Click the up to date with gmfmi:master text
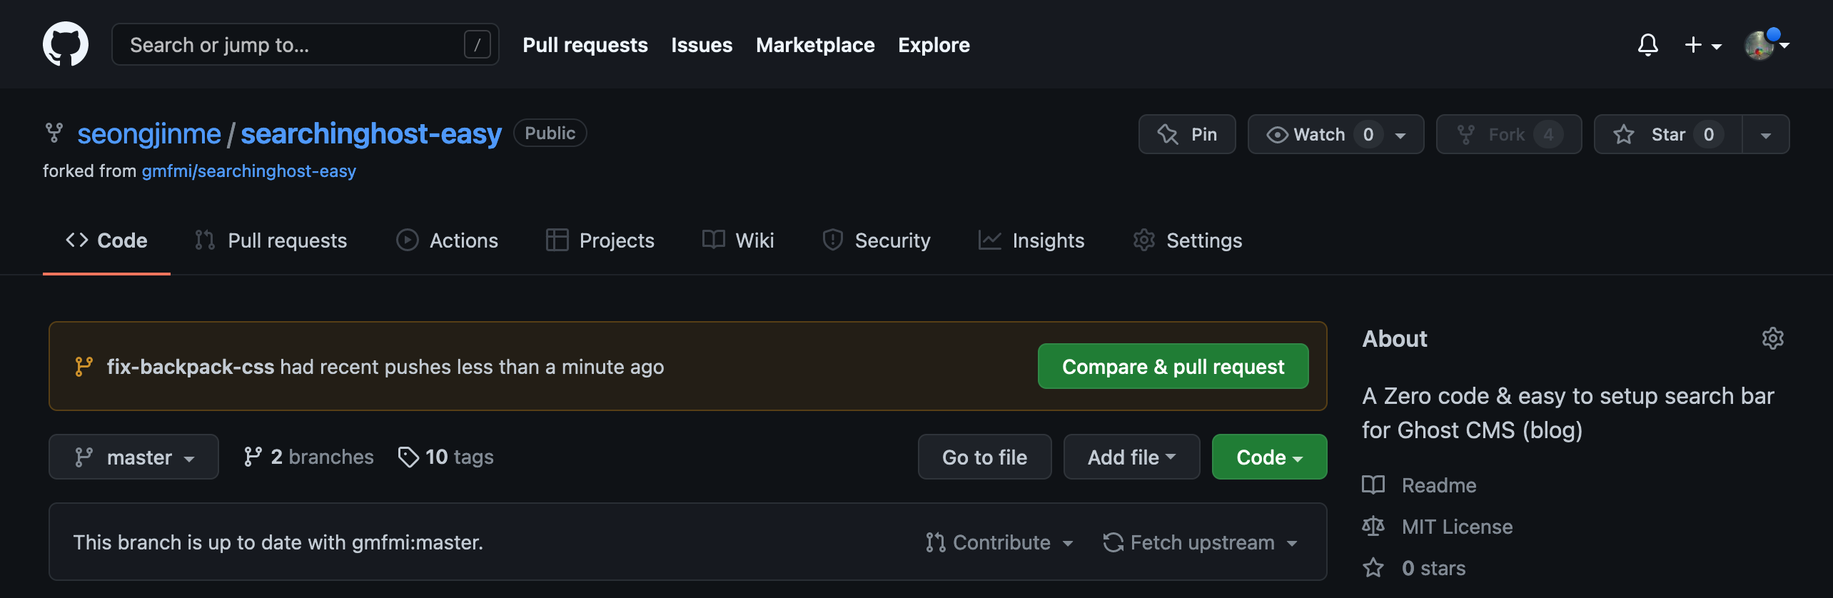This screenshot has width=1833, height=598. pos(278,542)
